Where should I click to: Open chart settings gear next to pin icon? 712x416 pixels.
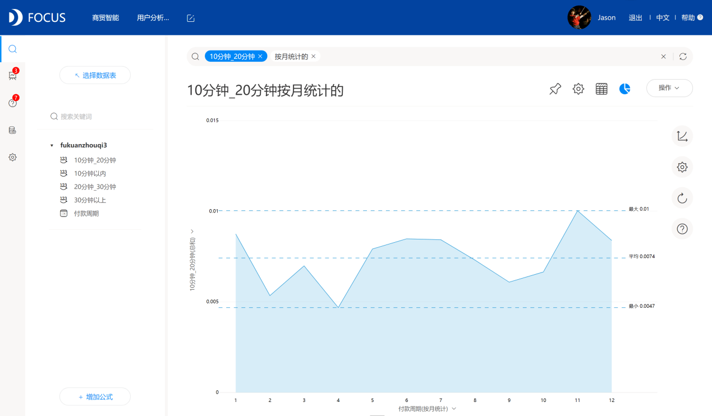tap(578, 89)
